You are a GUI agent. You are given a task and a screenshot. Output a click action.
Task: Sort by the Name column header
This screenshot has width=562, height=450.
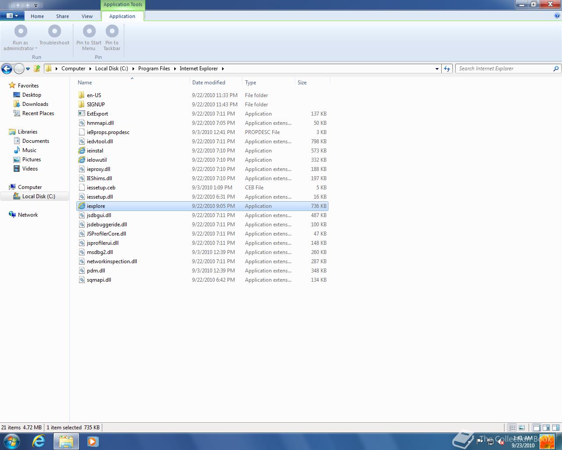point(132,82)
